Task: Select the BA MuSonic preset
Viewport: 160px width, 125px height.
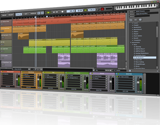Action: [x=145, y=57]
